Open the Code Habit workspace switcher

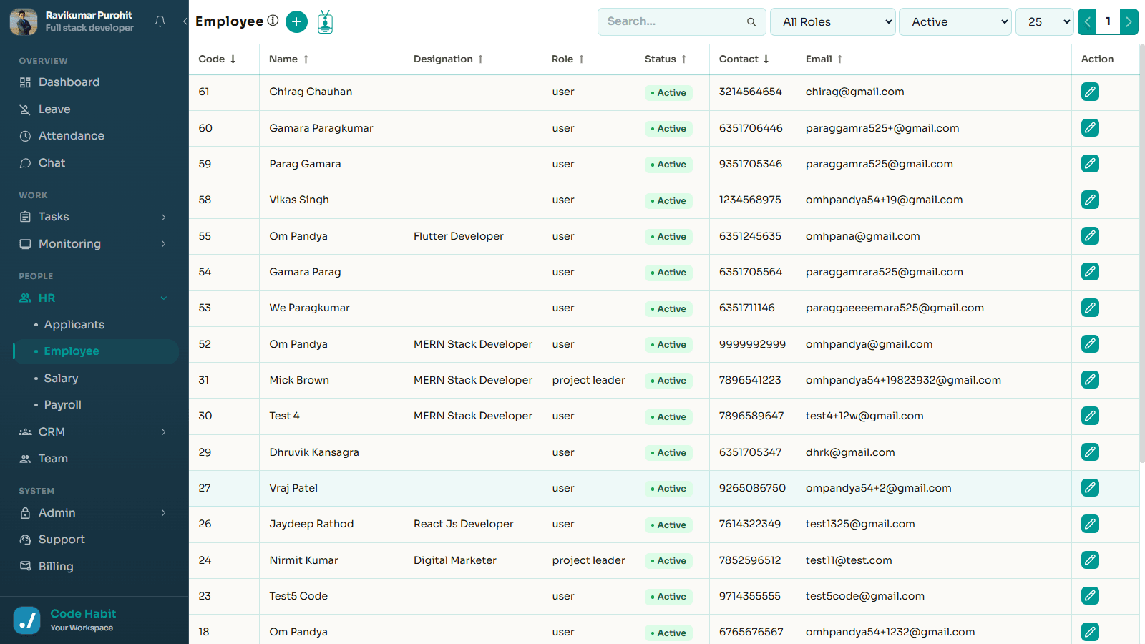94,620
